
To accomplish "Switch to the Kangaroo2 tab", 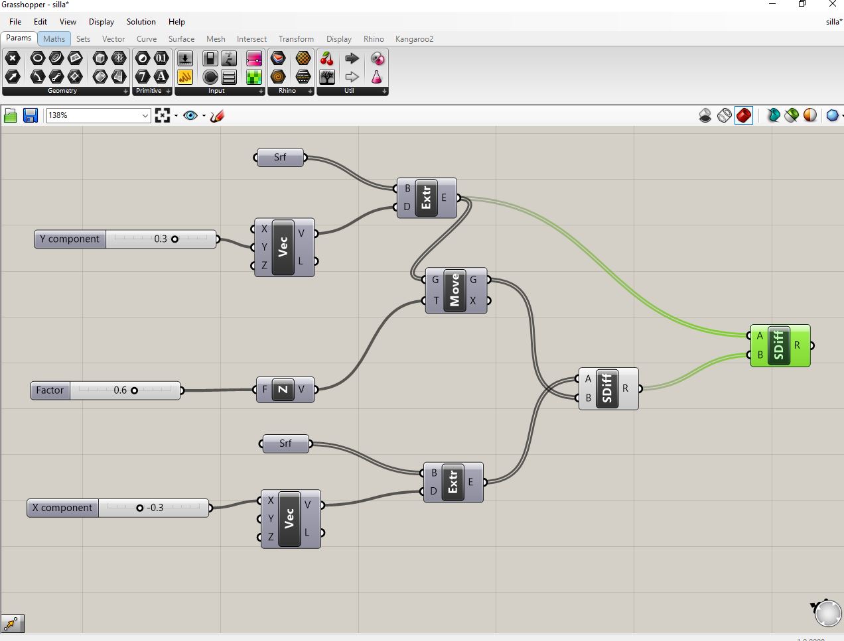I will point(415,39).
